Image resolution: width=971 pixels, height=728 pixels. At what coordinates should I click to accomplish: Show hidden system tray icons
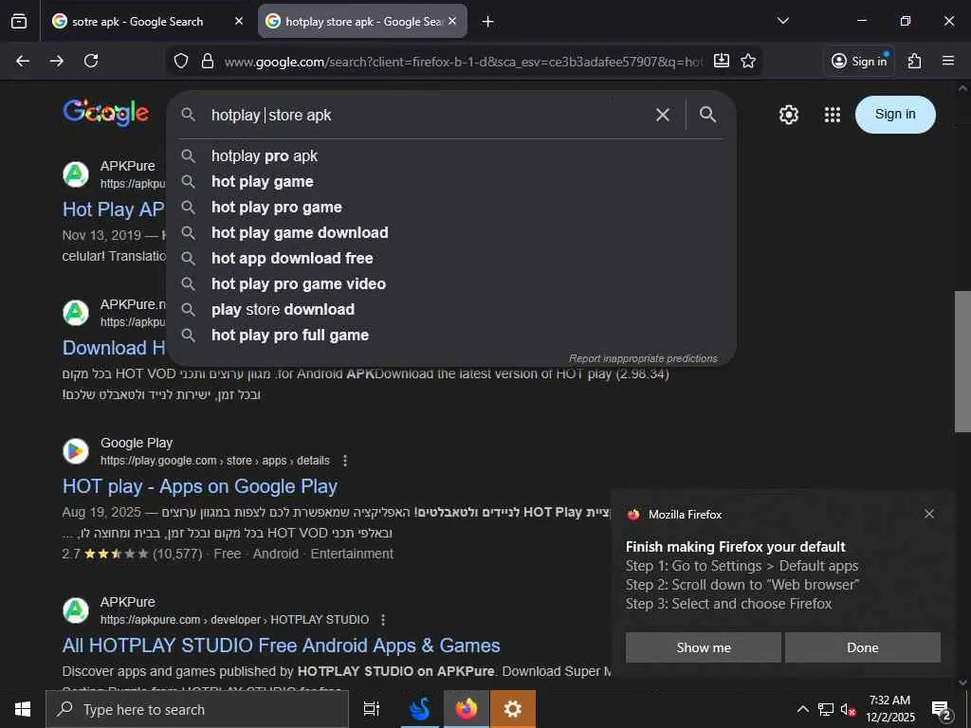coord(802,709)
